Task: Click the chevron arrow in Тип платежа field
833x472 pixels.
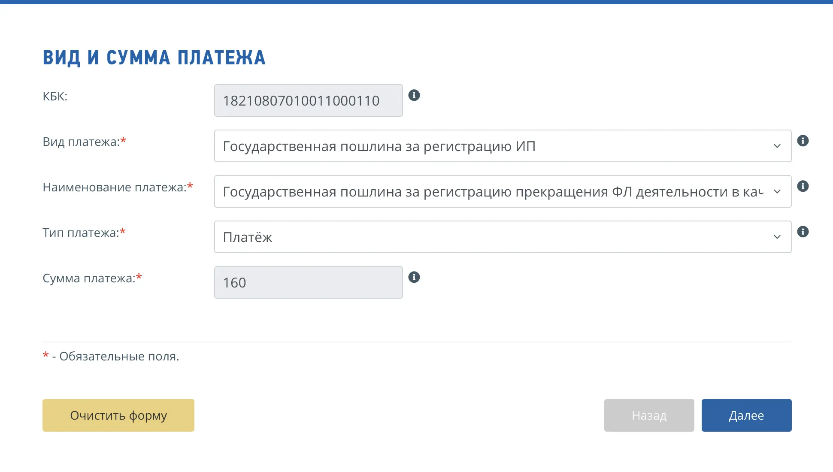Action: point(777,236)
